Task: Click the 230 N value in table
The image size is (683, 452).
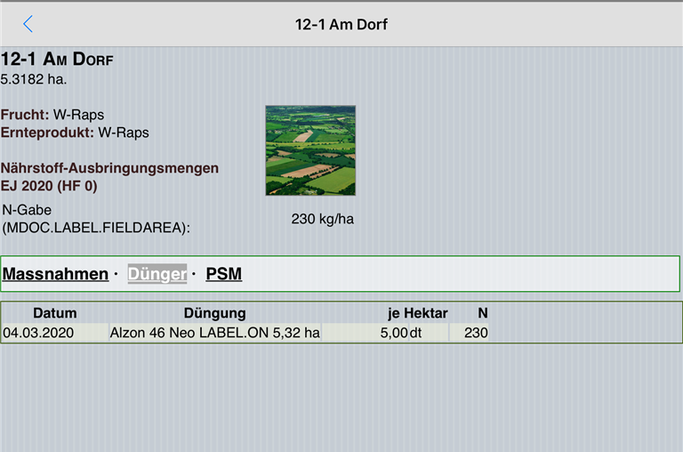Action: (x=476, y=333)
